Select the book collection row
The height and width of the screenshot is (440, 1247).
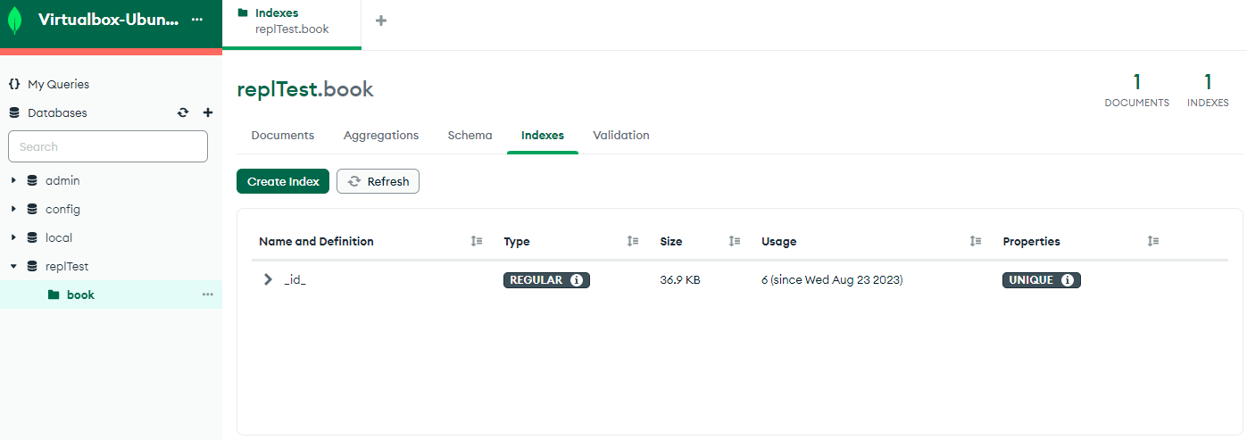[x=111, y=295]
